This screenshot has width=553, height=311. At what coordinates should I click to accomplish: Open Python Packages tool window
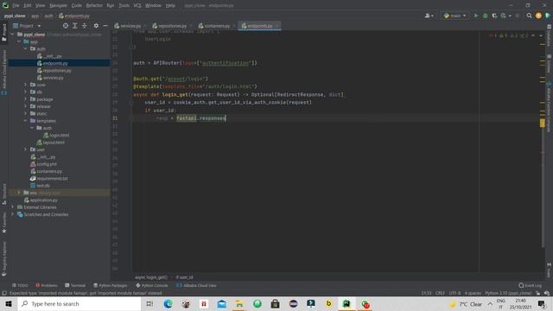coord(110,285)
